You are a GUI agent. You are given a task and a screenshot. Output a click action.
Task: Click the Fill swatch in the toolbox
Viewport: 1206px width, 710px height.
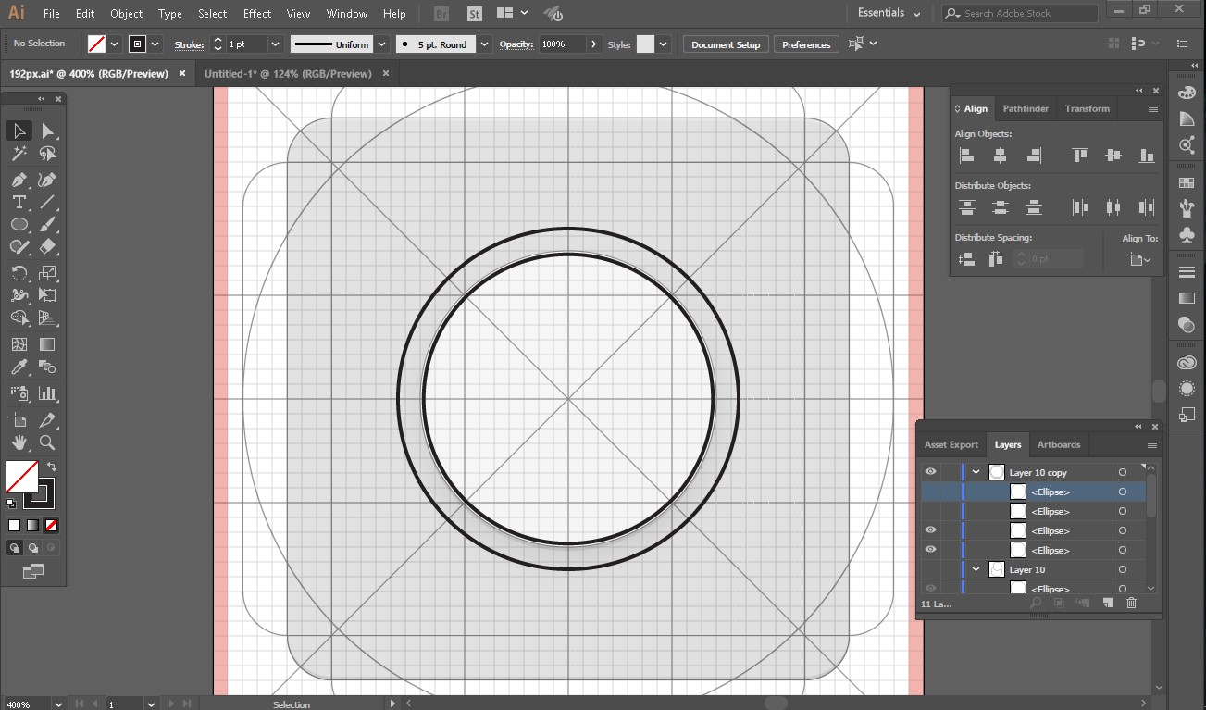point(21,477)
